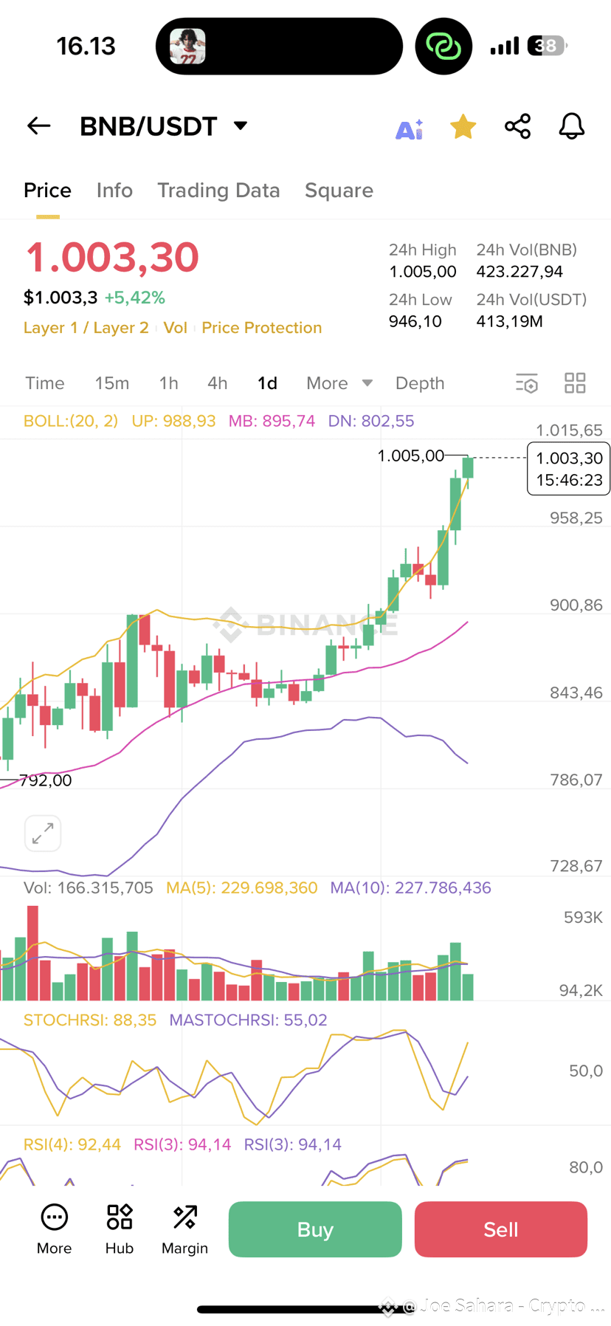Expand the More intervals dropdown
Viewport: 611px width, 1326px height.
point(339,383)
